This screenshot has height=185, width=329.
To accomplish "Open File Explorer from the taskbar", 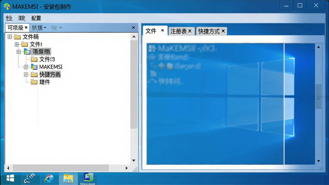I will pyautogui.click(x=68, y=179).
